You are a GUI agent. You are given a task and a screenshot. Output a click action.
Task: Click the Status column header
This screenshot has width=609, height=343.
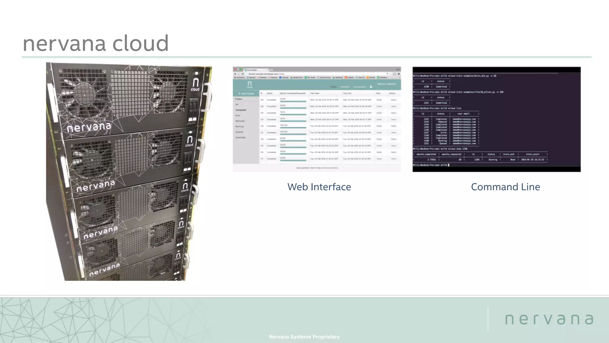(x=270, y=93)
